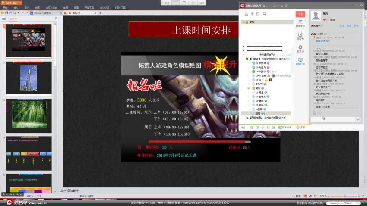
Task: Open the 插入 ribbon tab
Action: (x=16, y=8)
